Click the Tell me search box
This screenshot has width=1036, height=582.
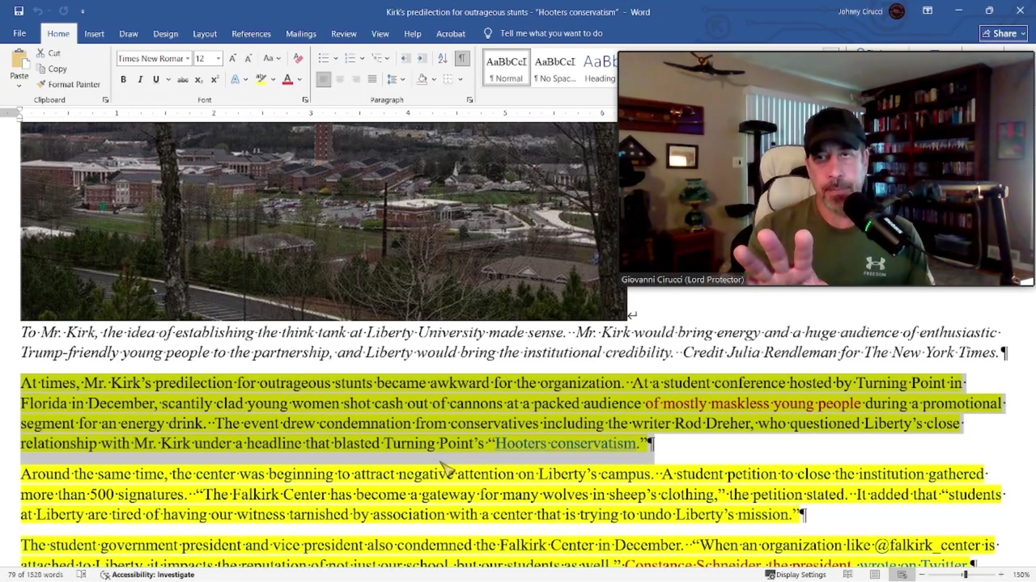tap(550, 33)
